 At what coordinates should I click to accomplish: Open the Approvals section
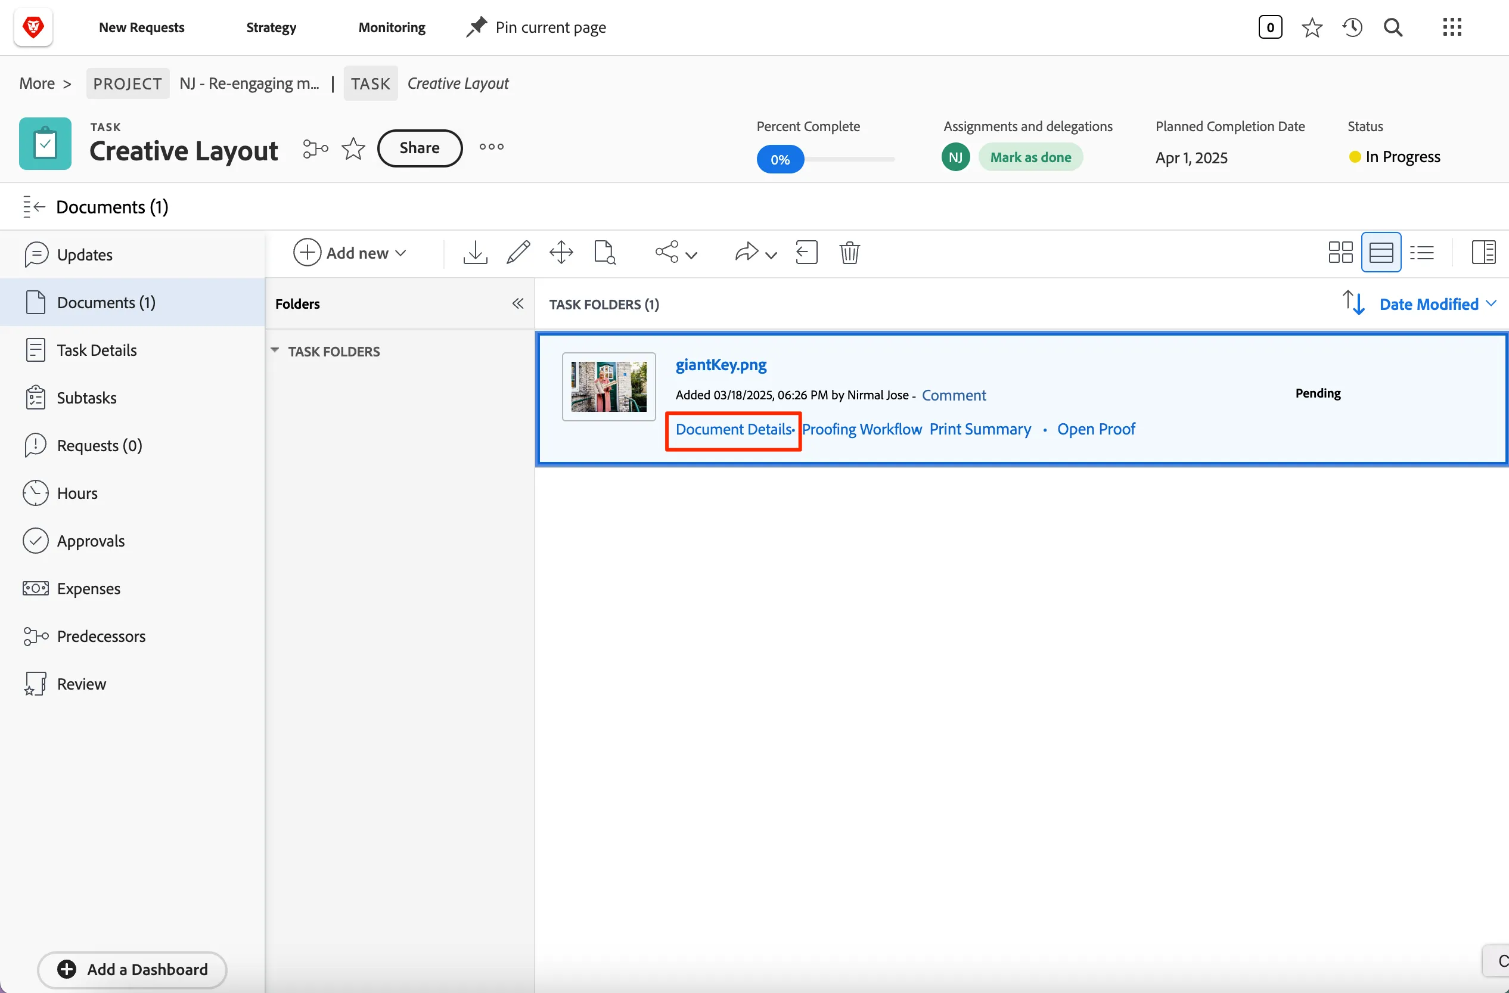tap(132, 541)
